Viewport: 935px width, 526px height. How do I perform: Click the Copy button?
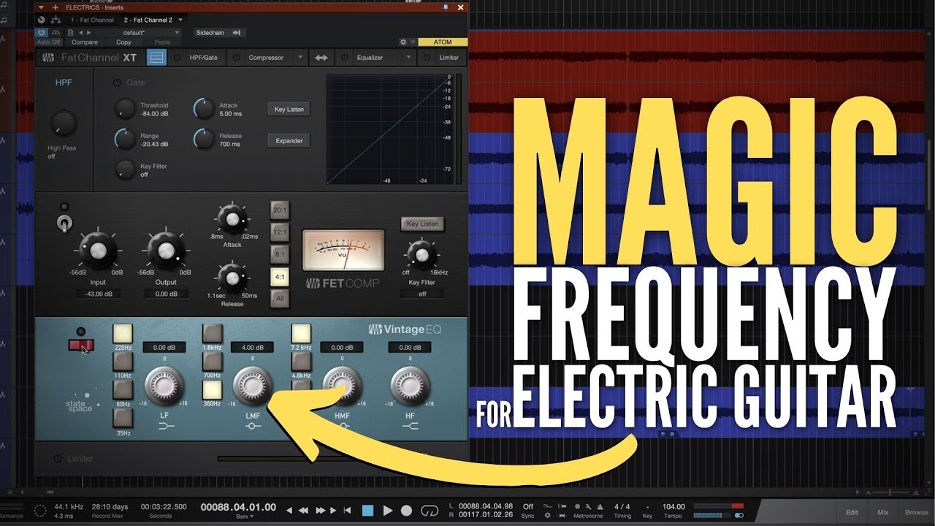click(124, 42)
